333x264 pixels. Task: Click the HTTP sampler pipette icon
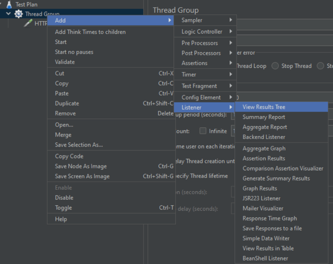(28, 23)
